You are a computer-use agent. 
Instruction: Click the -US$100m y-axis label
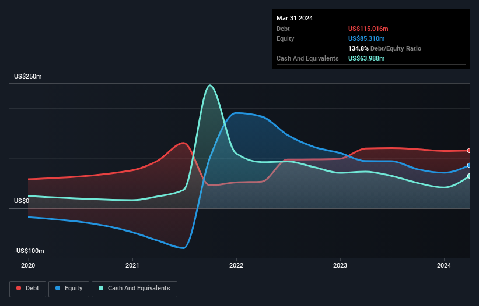point(29,251)
